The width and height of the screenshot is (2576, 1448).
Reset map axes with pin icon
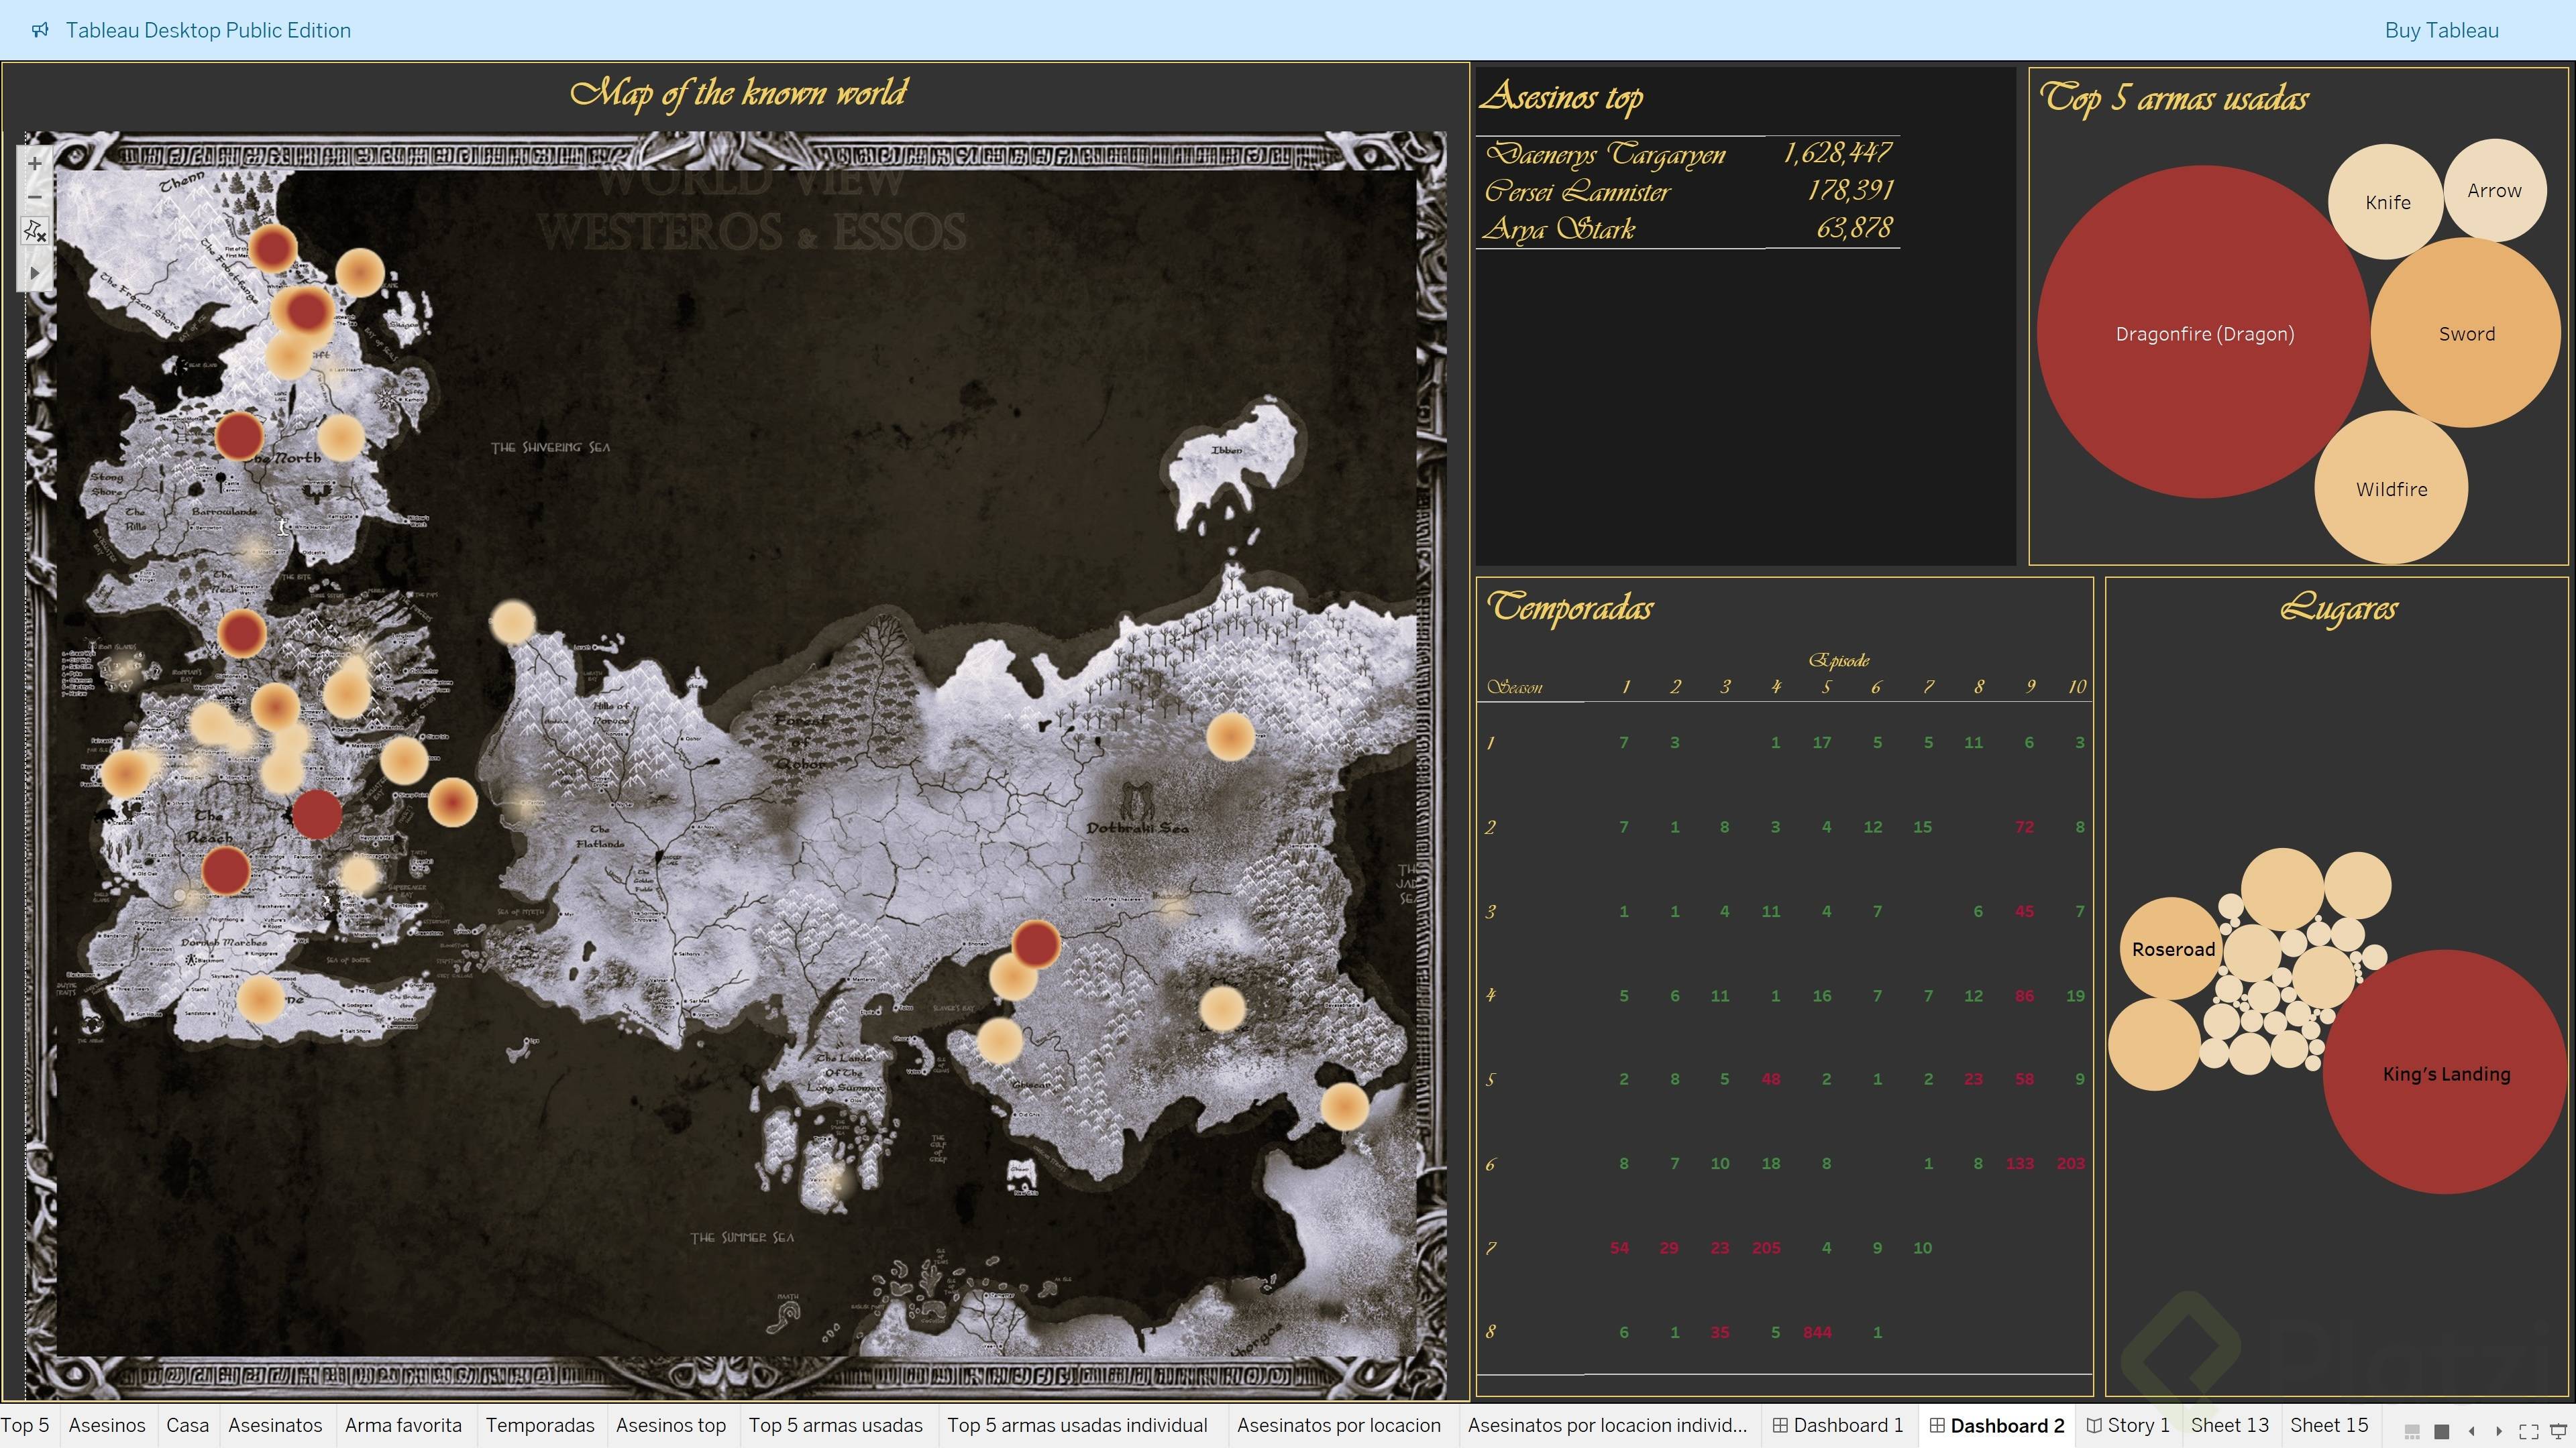click(35, 232)
